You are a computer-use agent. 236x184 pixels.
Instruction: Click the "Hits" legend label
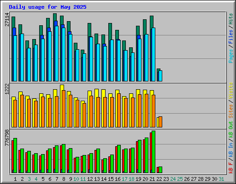pyautogui.click(x=230, y=19)
